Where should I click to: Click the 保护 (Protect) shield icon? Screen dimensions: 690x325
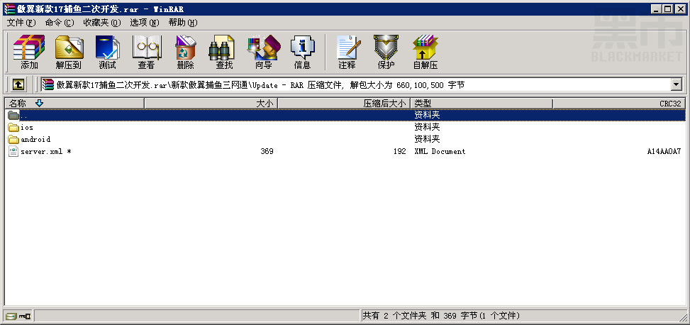click(386, 53)
